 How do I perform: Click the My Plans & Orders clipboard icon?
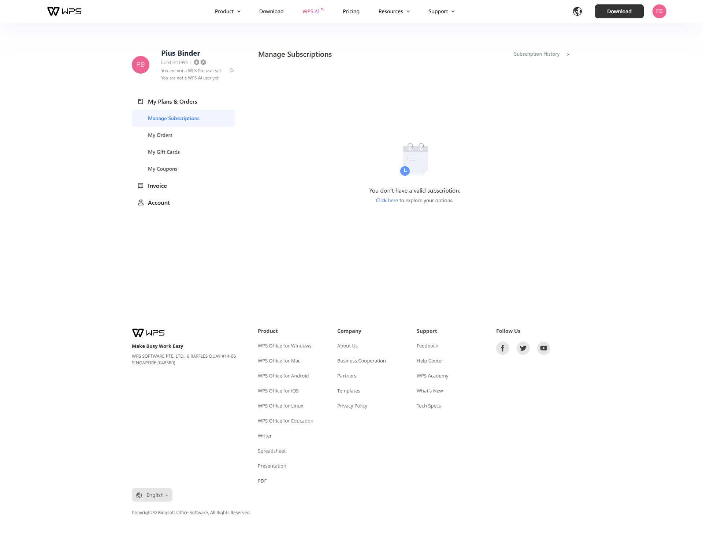click(x=141, y=101)
